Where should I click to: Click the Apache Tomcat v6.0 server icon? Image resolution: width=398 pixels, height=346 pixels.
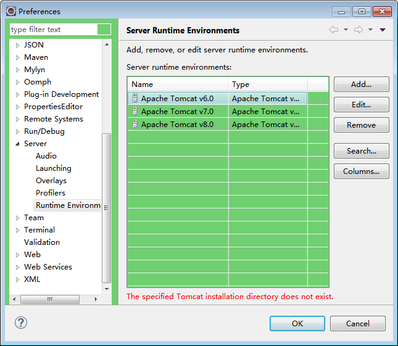coord(135,98)
